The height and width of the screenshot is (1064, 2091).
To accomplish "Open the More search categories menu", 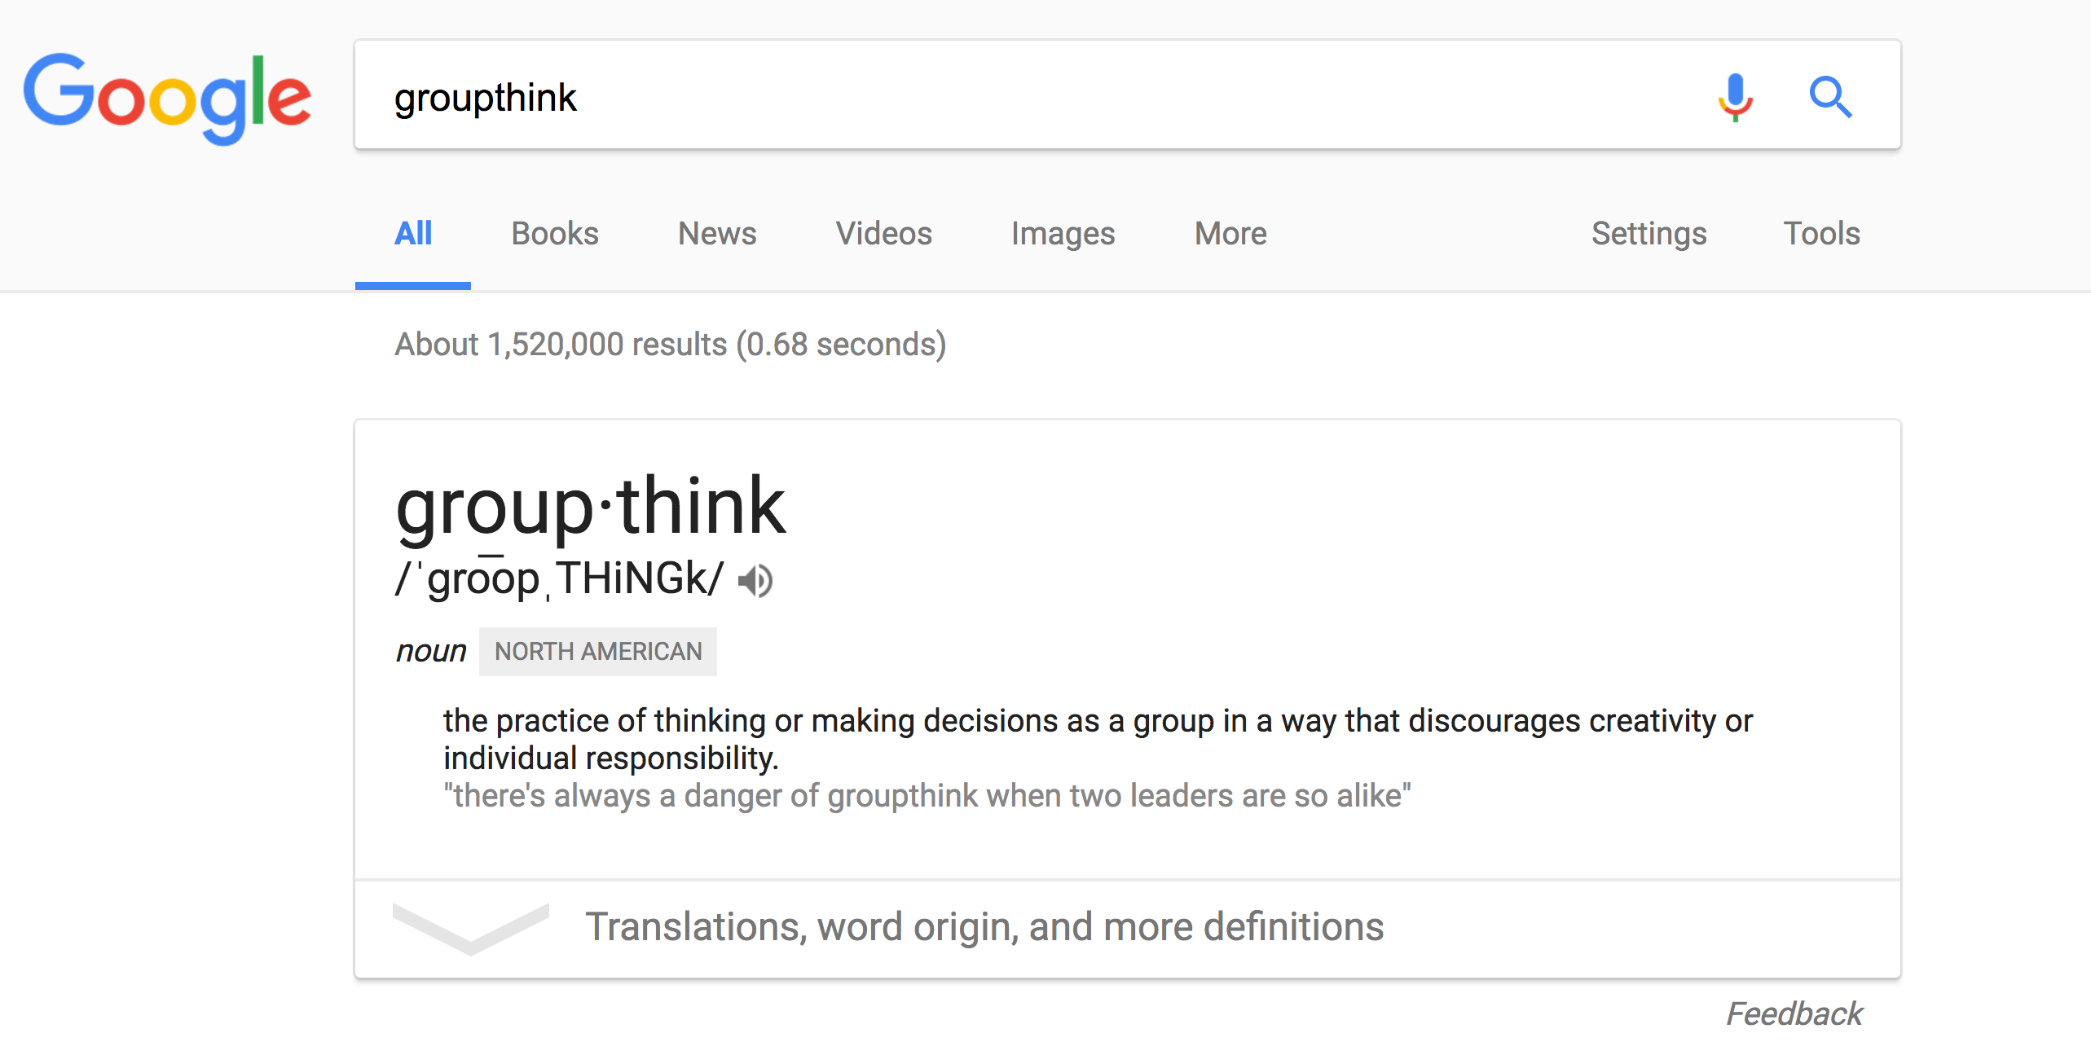I will tap(1230, 234).
